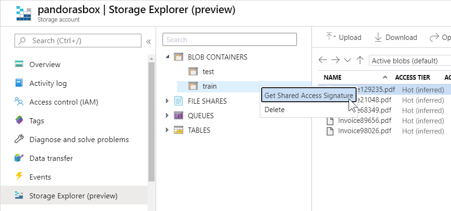Select Delete from the context menu
Image resolution: width=451 pixels, height=211 pixels.
[x=274, y=110]
